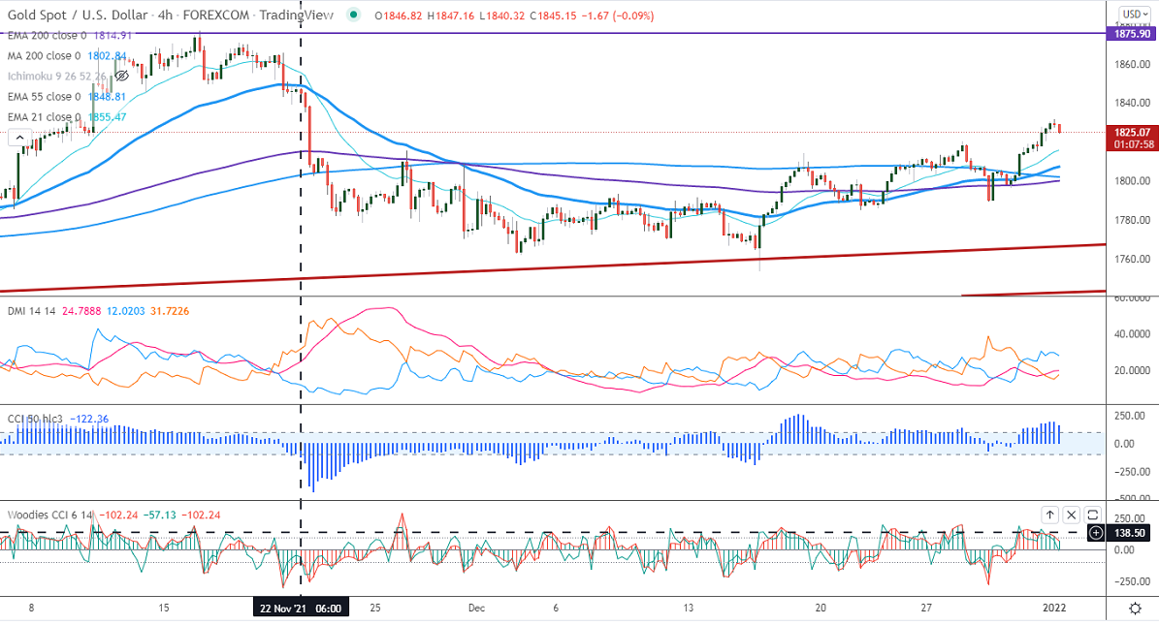Click the Woodies CCI value -57.13
The width and height of the screenshot is (1159, 625).
click(x=160, y=515)
